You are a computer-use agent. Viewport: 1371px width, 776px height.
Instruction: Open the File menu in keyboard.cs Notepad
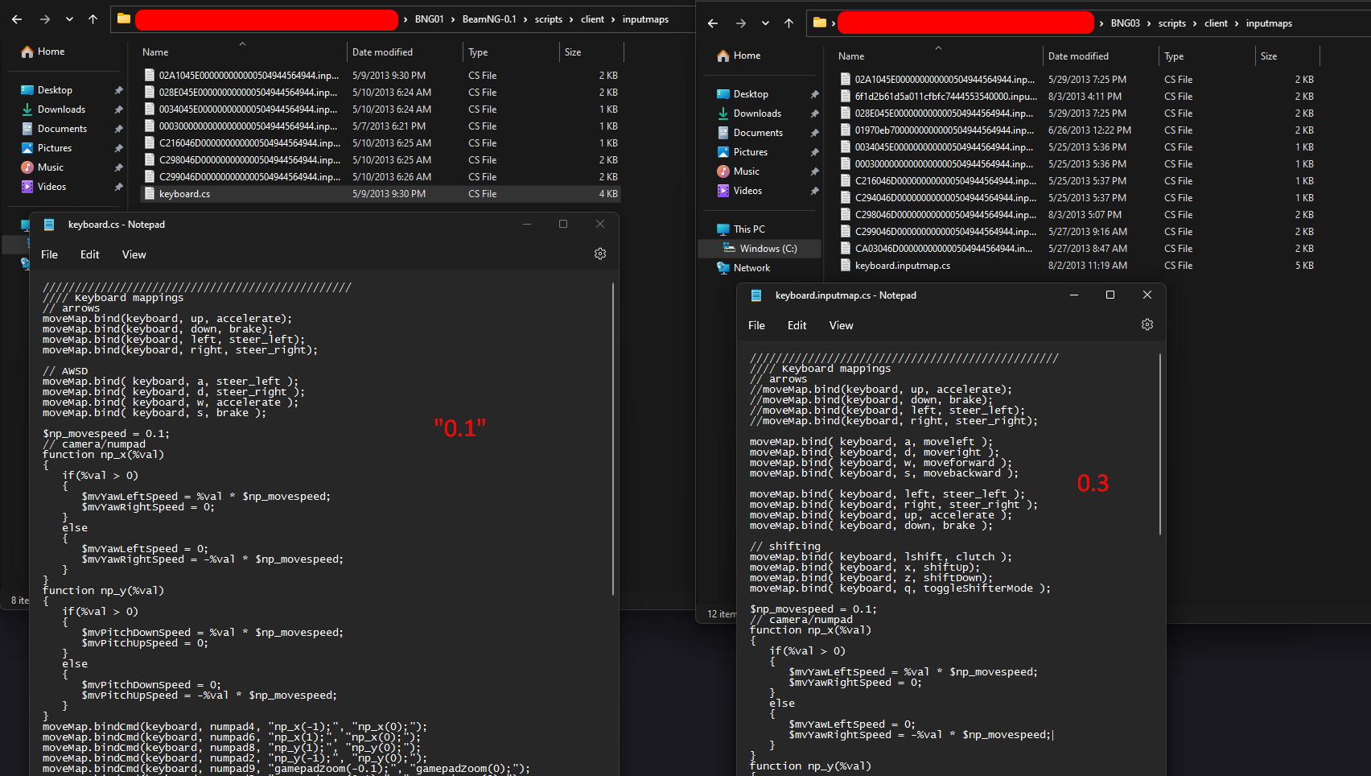tap(49, 254)
